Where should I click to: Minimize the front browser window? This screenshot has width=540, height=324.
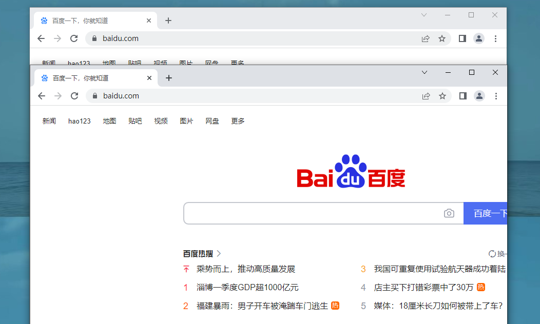pos(448,72)
